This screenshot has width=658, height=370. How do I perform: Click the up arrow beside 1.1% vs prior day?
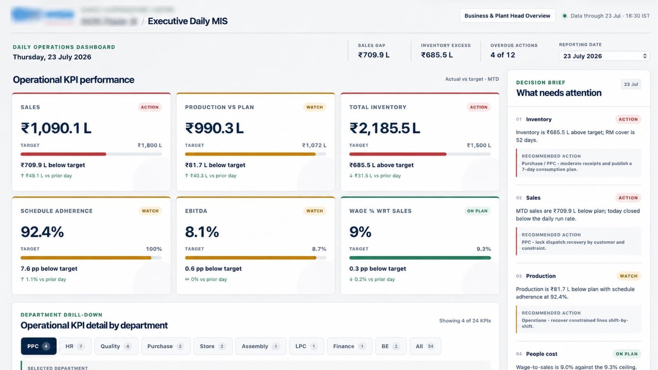click(22, 279)
